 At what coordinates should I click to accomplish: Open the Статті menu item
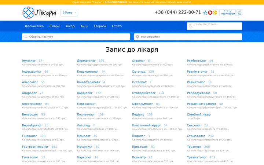pyautogui.click(x=117, y=26)
